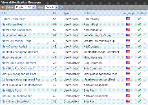Open the New Blog Post message

pos(11,90)
